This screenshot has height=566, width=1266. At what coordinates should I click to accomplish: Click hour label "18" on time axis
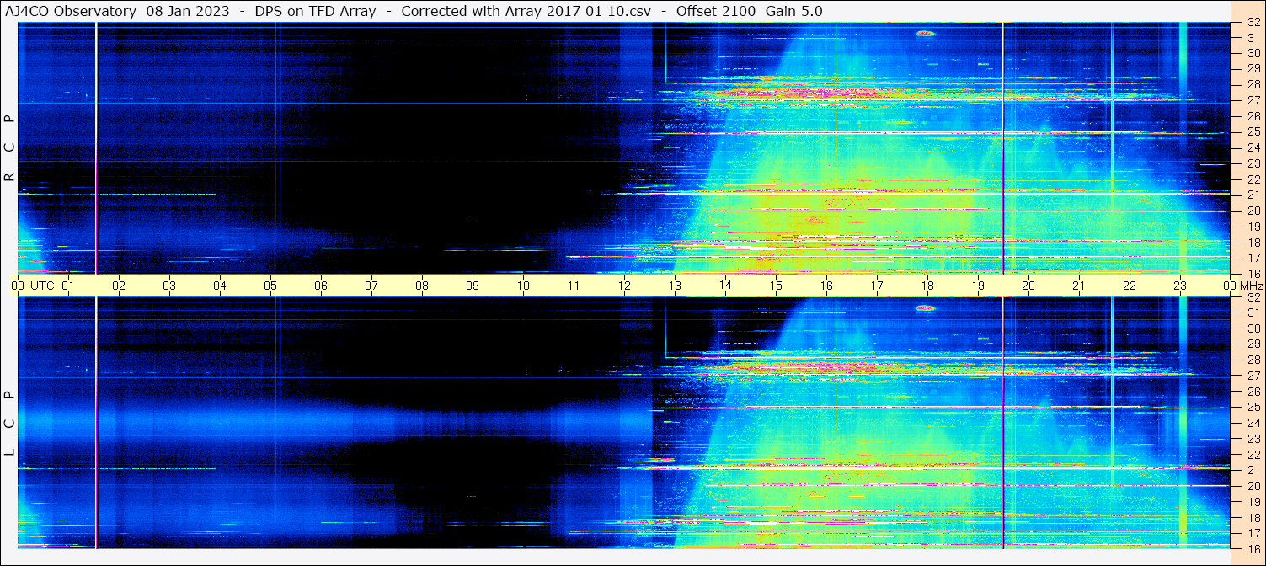(x=927, y=286)
